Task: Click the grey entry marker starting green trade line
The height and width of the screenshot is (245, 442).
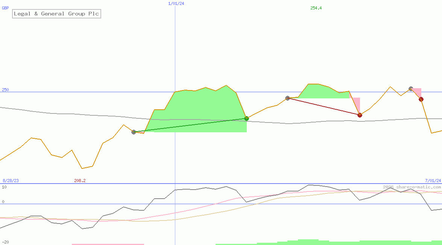Action: (x=134, y=132)
